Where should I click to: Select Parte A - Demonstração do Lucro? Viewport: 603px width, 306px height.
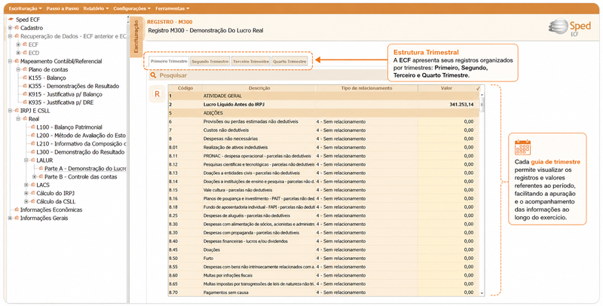pyautogui.click(x=85, y=169)
